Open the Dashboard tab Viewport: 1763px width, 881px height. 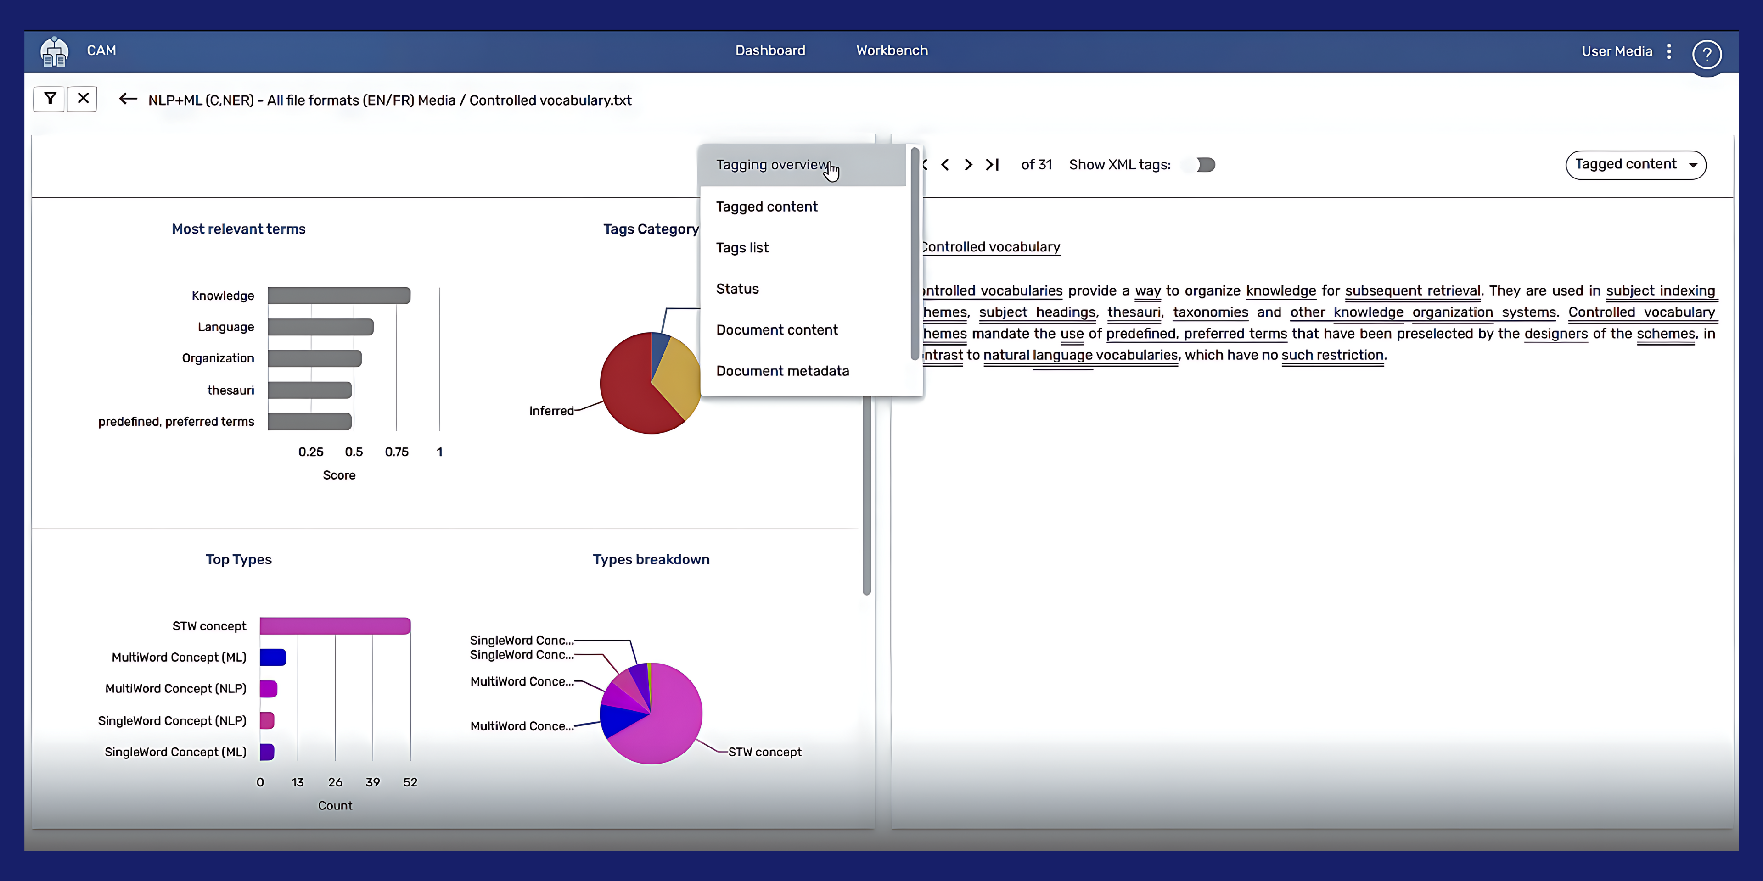click(x=770, y=50)
